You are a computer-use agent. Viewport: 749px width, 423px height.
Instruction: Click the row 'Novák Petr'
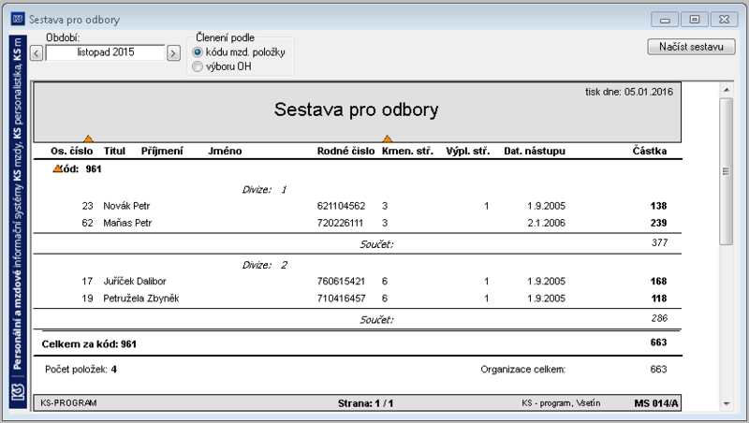358,206
